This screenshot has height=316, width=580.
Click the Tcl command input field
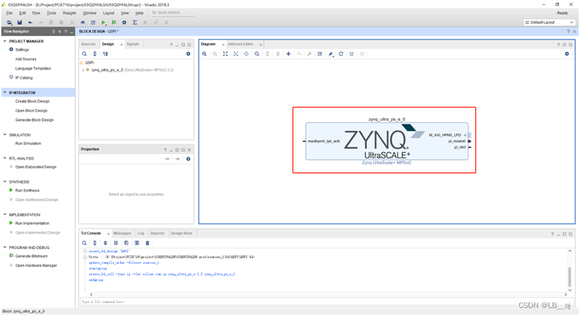coord(325,302)
